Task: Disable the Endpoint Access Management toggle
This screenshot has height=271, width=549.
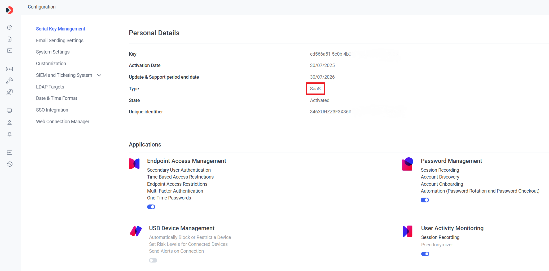Action: click(151, 207)
